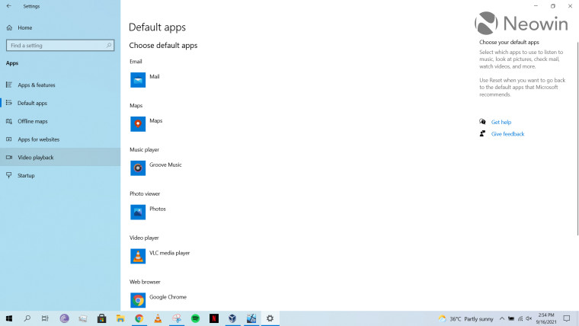The width and height of the screenshot is (579, 326).
Task: Open Video playback settings
Action: tap(60, 157)
